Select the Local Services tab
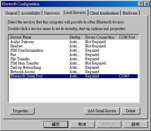151x131 pixels. [75, 13]
